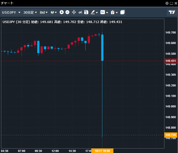Click the USDJPY (30 分足) legend text
This screenshot has height=153, width=178.
16,22
